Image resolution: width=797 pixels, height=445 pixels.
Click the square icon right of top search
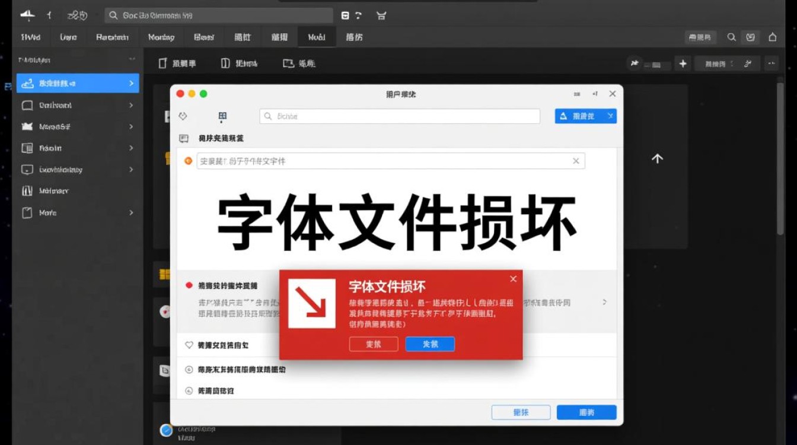coord(346,15)
